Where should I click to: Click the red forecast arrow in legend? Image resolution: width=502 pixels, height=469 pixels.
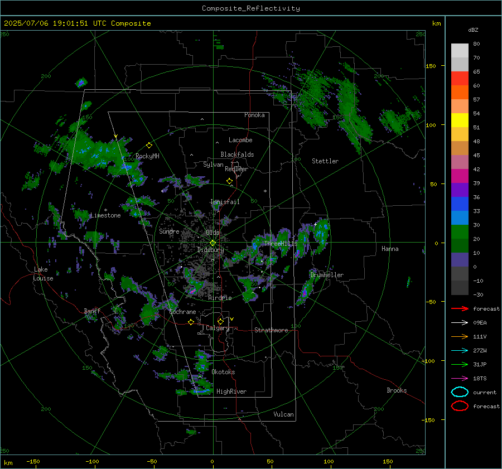click(x=460, y=308)
